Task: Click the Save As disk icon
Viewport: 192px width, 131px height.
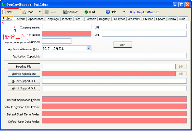Action: tap(65, 12)
